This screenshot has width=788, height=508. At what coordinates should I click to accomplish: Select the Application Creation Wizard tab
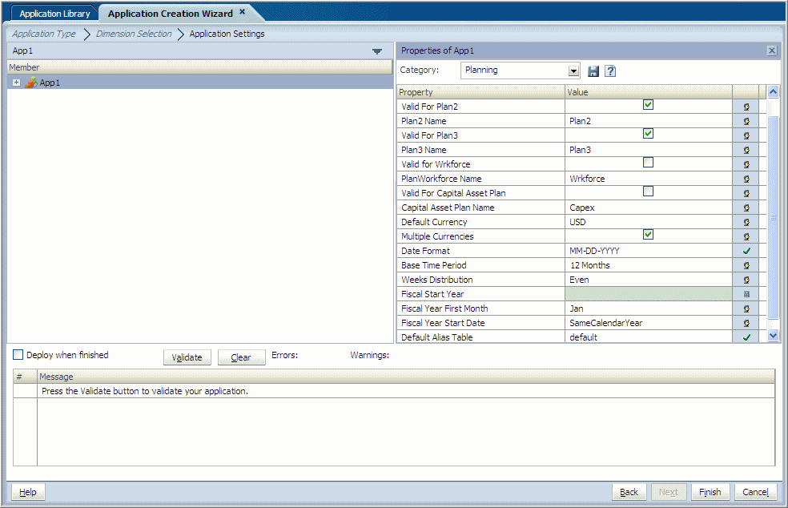pos(171,14)
